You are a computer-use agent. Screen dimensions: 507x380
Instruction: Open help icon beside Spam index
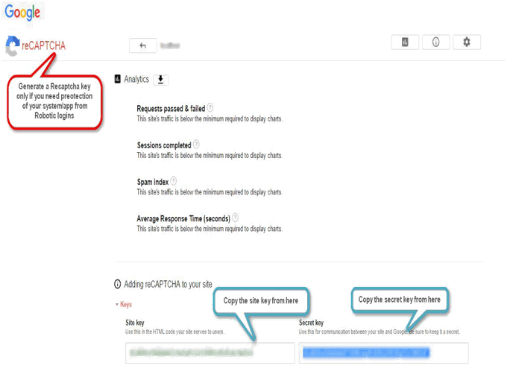click(x=174, y=180)
